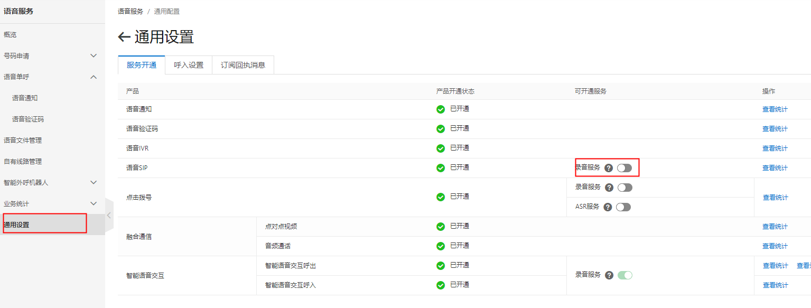The width and height of the screenshot is (811, 308).
Task: Select 通用设置 in the sidebar
Action: [x=52, y=225]
